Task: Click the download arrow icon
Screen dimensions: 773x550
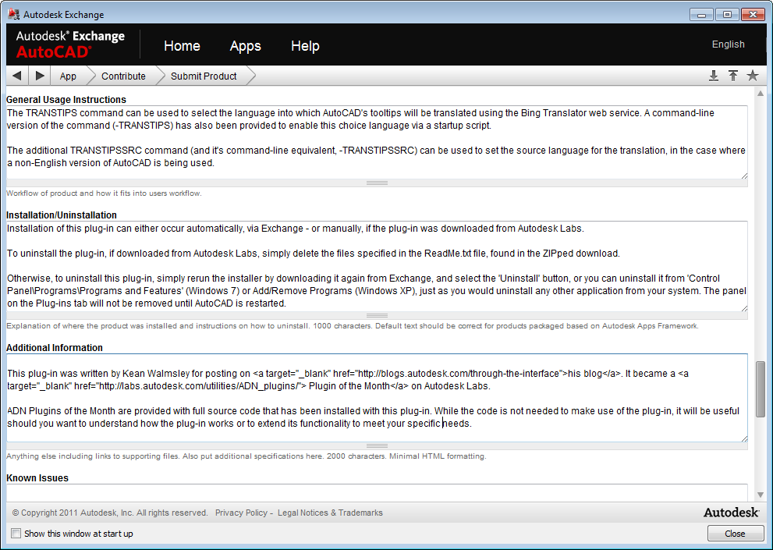Action: click(x=713, y=76)
